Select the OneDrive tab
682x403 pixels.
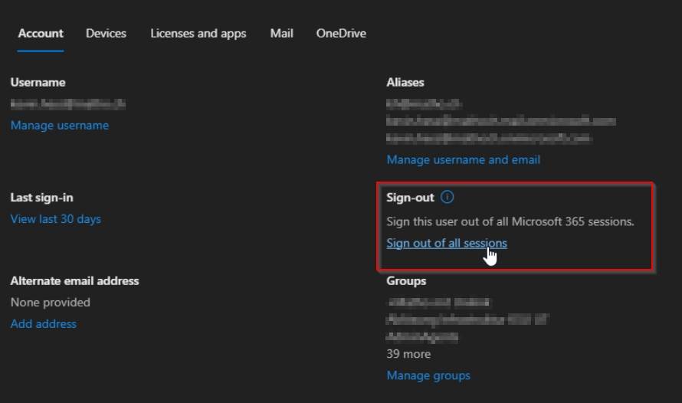[x=341, y=34]
